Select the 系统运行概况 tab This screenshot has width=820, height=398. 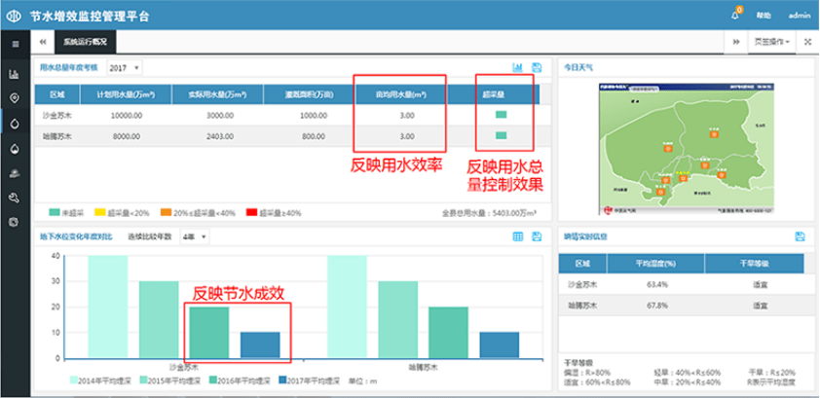[86, 43]
